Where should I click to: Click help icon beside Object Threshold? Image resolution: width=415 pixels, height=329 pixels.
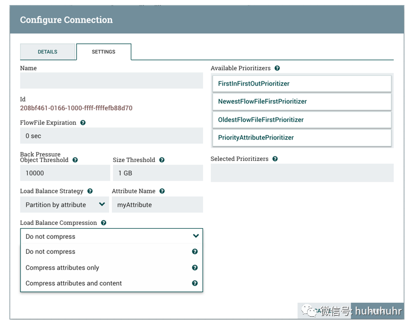[x=75, y=160]
